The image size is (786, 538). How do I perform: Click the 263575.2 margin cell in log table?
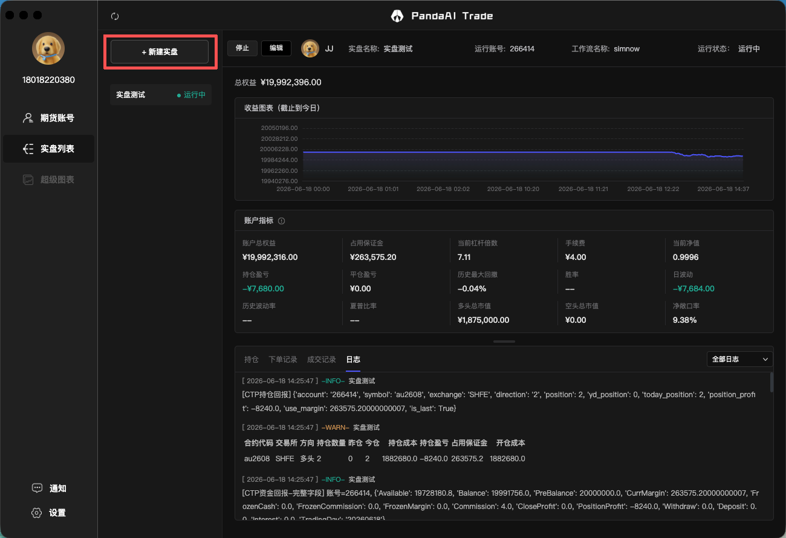click(x=467, y=459)
